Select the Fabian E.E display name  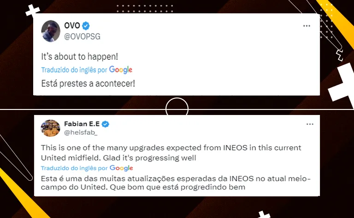(82, 124)
